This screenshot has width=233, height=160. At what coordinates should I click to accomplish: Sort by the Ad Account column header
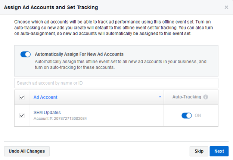pyautogui.click(x=46, y=97)
